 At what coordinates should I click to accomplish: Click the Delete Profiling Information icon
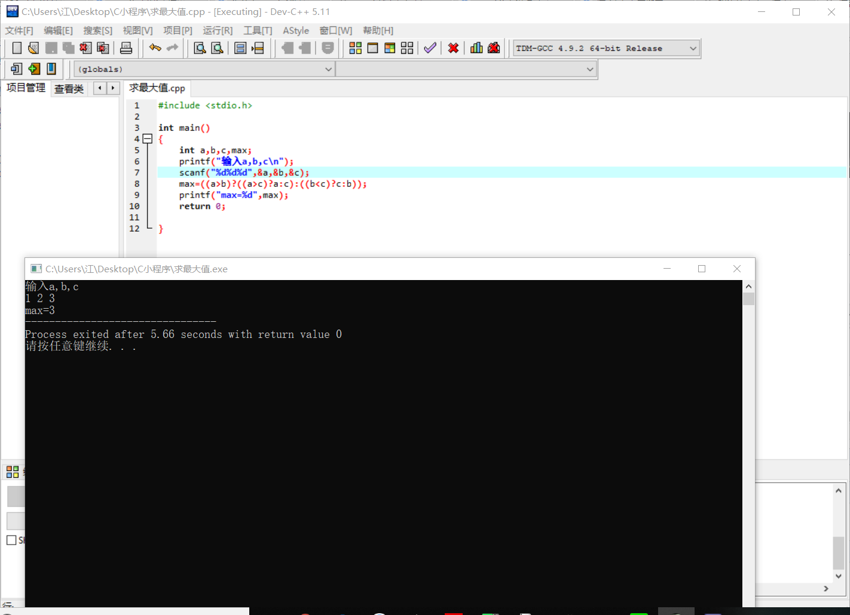click(494, 48)
